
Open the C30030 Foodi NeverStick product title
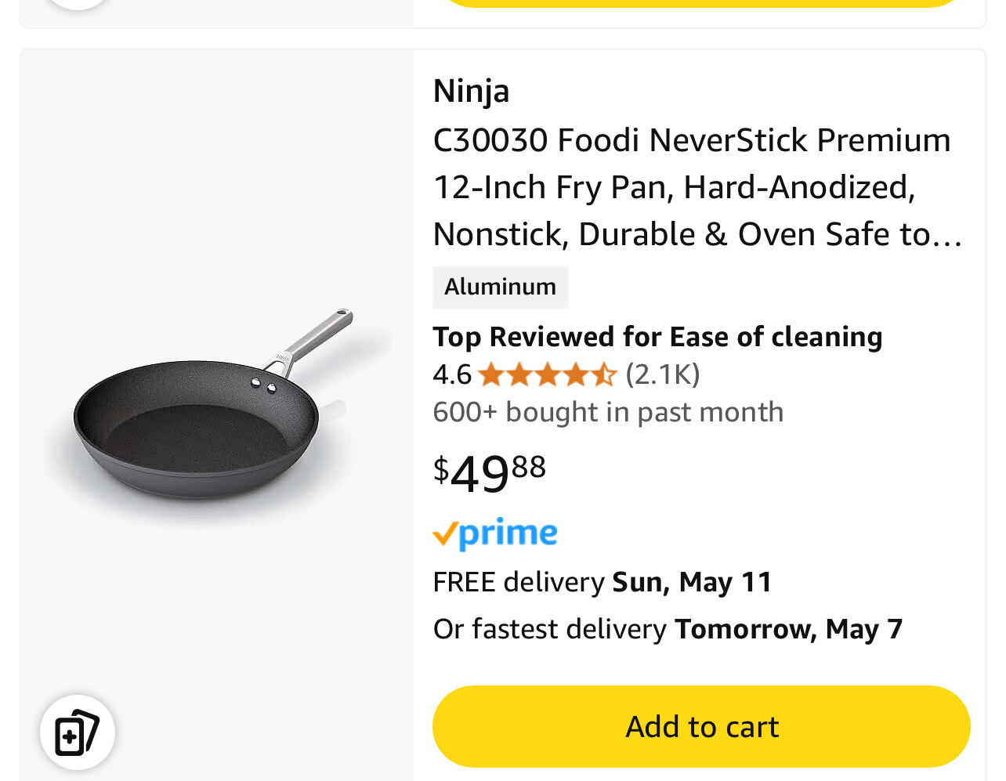pyautogui.click(x=697, y=187)
